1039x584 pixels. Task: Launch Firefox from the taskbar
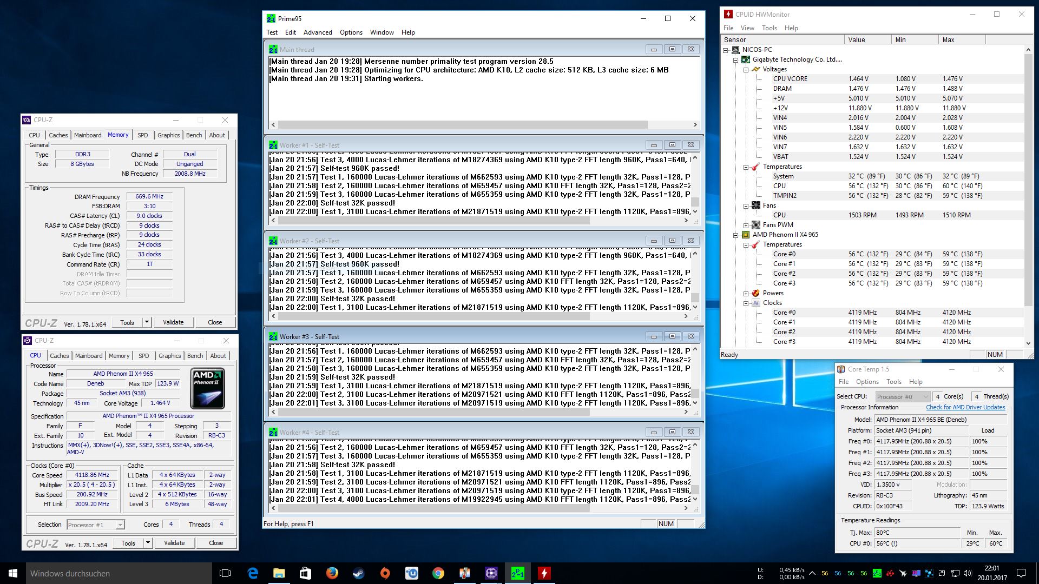coord(332,573)
